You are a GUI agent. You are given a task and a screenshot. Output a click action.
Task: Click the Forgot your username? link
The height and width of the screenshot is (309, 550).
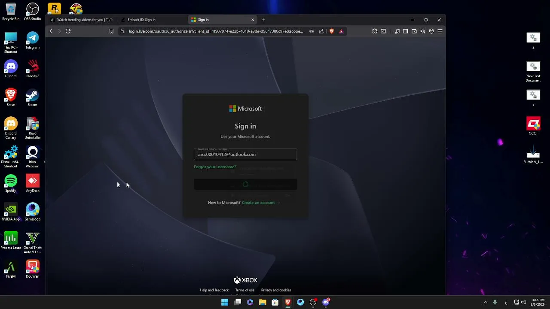[x=215, y=167]
